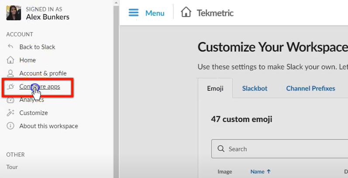Viewport: 348px width, 178px height.
Task: Switch to the Channel Prefixes tab
Action: pos(310,88)
